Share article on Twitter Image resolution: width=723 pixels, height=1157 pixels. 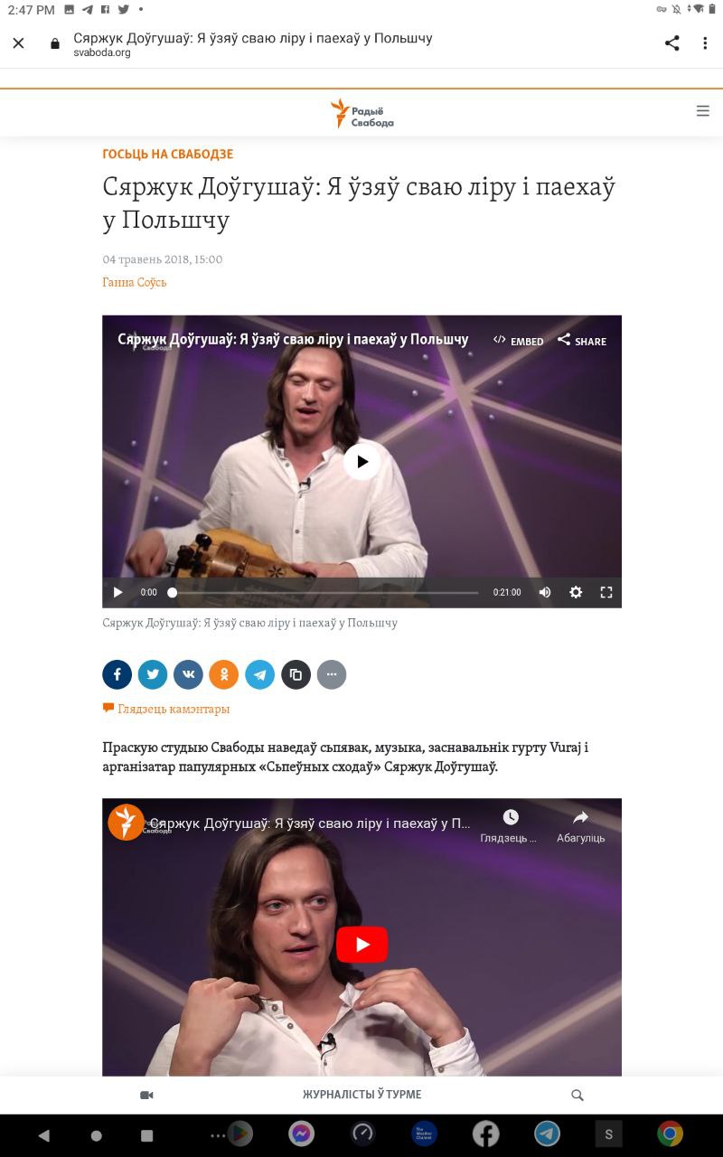coord(153,674)
